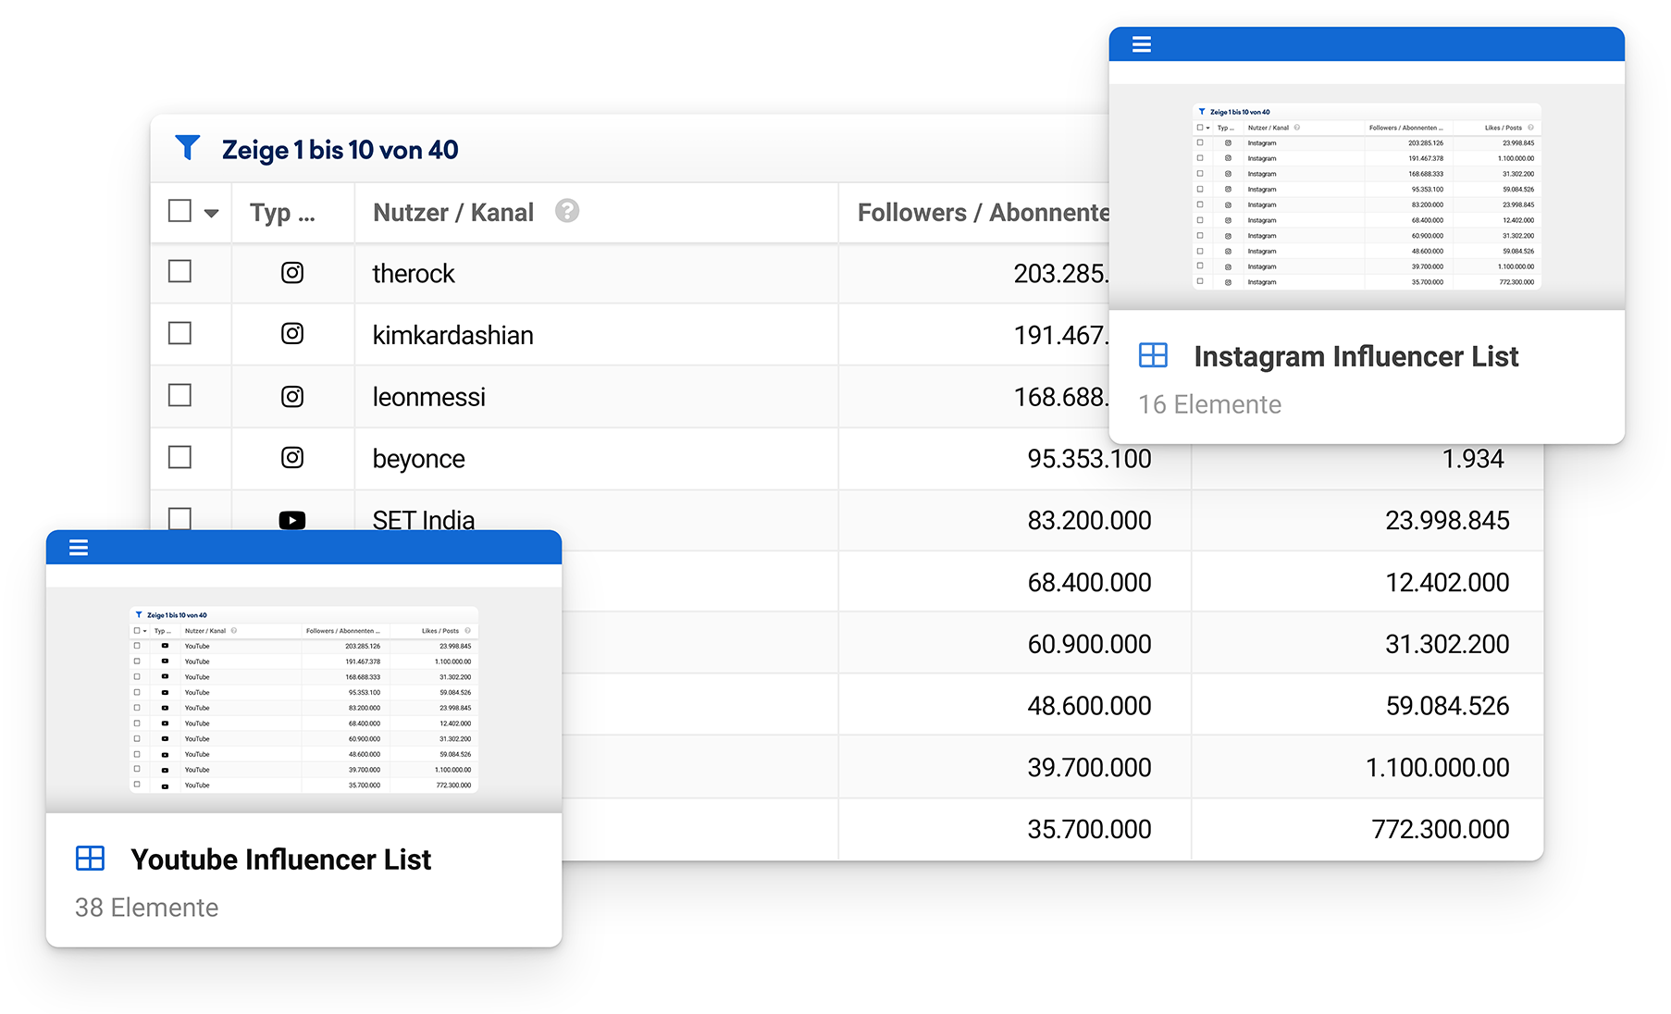
Task: Open hamburger menu on Youtube Influencer card
Action: 79,548
